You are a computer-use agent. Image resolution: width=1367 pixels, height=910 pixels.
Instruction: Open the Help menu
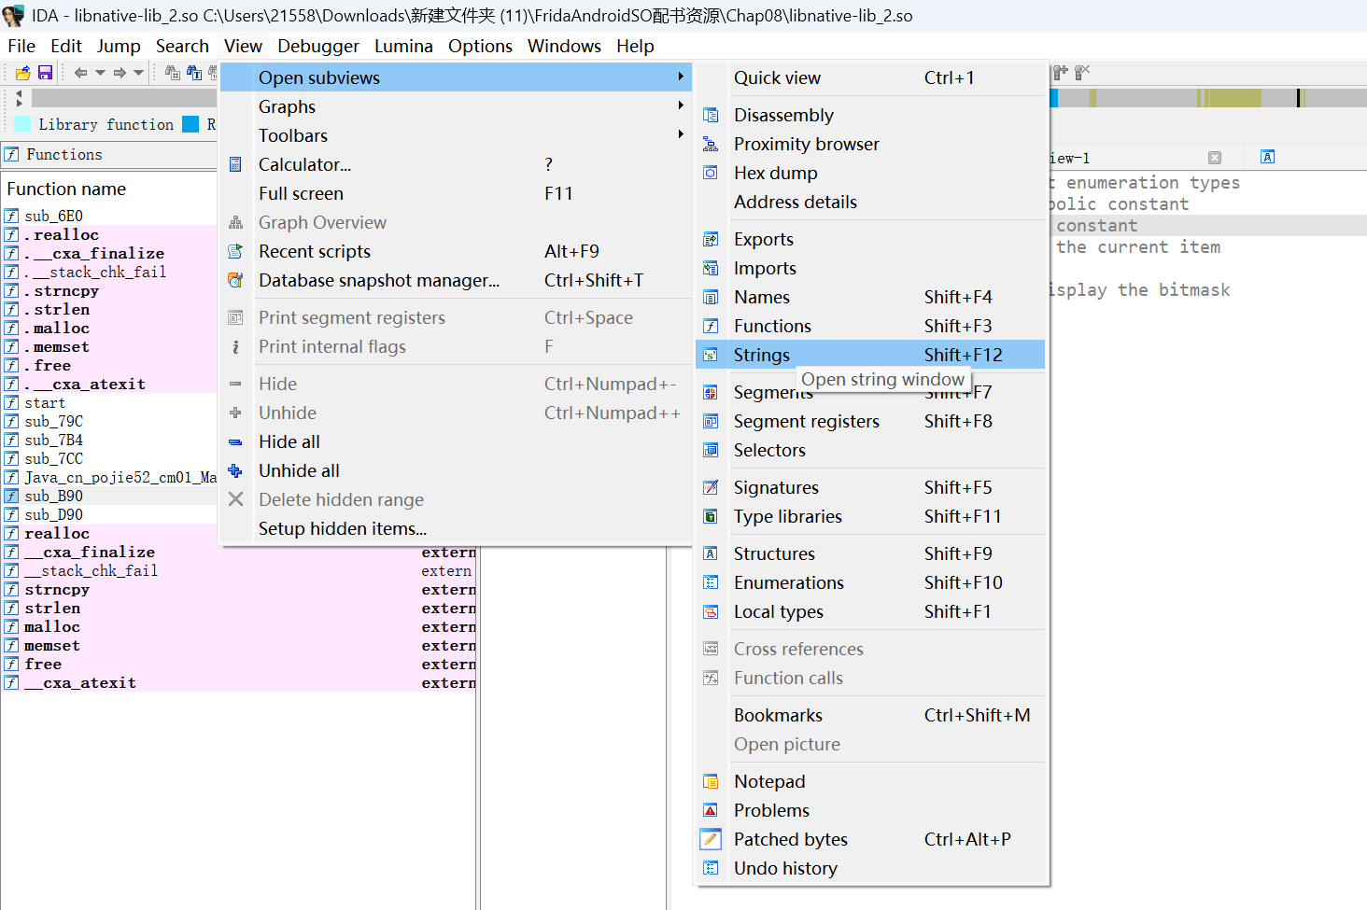[x=635, y=46]
